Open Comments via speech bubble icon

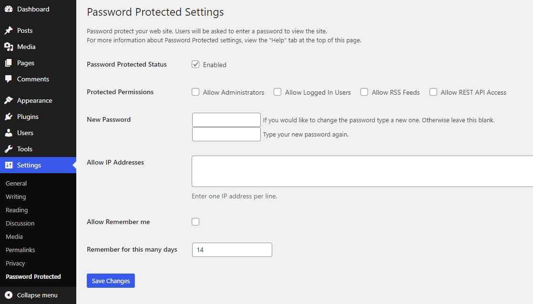coord(9,79)
